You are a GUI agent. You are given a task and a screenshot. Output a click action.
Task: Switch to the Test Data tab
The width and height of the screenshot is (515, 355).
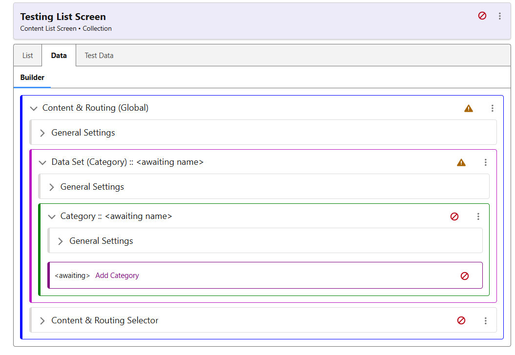point(99,56)
